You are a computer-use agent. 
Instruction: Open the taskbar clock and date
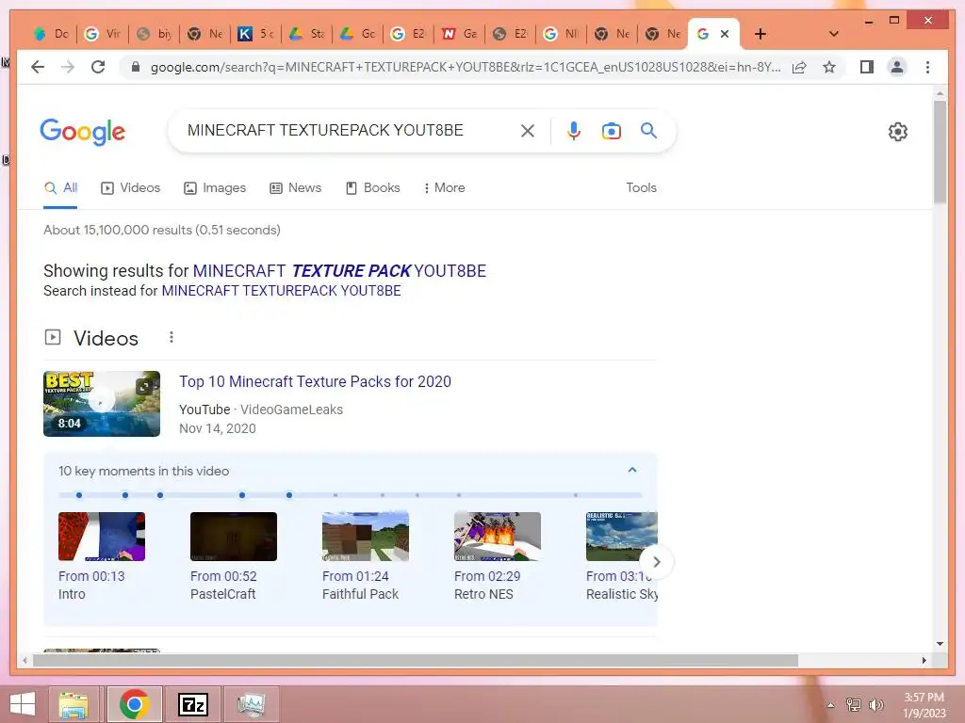click(x=924, y=704)
